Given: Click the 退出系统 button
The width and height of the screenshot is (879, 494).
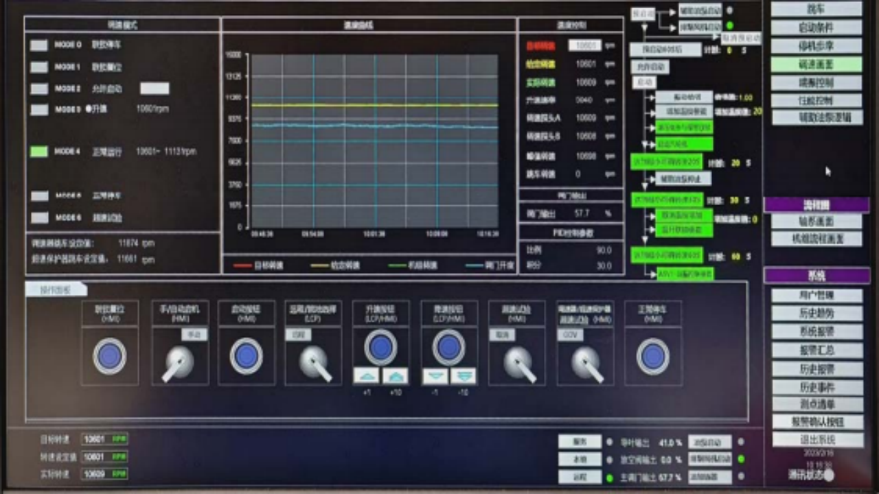Looking at the screenshot, I should (817, 440).
